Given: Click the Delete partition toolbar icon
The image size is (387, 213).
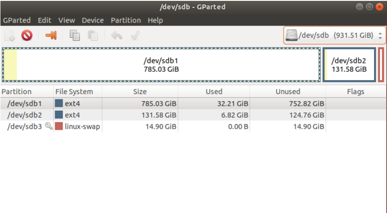Looking at the screenshot, I should pos(27,35).
